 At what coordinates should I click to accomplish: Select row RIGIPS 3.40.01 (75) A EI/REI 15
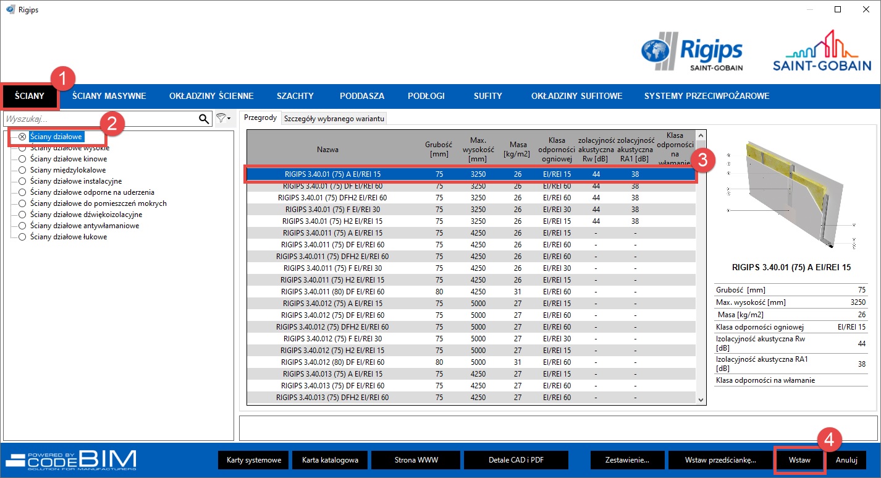pos(471,174)
